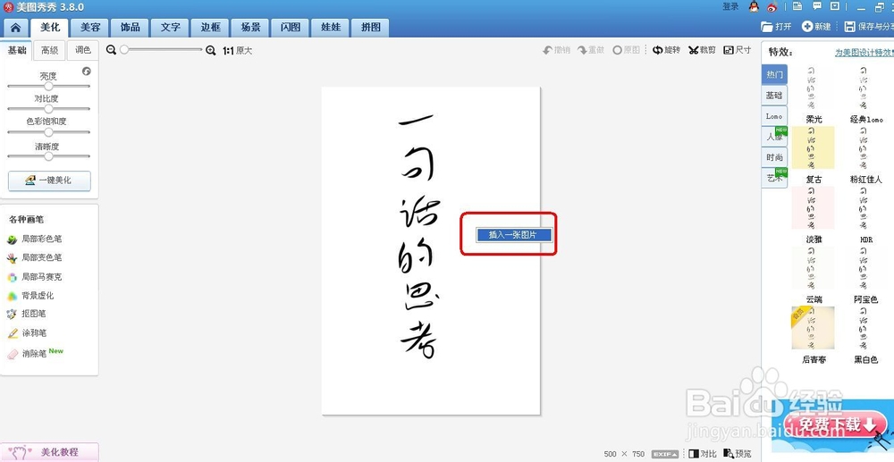Open the 裁剪 crop tool
The image size is (894, 462).
click(x=702, y=50)
